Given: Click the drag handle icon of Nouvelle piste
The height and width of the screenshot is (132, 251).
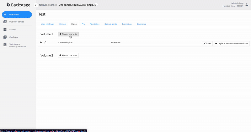Looking at the screenshot, I should (x=41, y=42).
